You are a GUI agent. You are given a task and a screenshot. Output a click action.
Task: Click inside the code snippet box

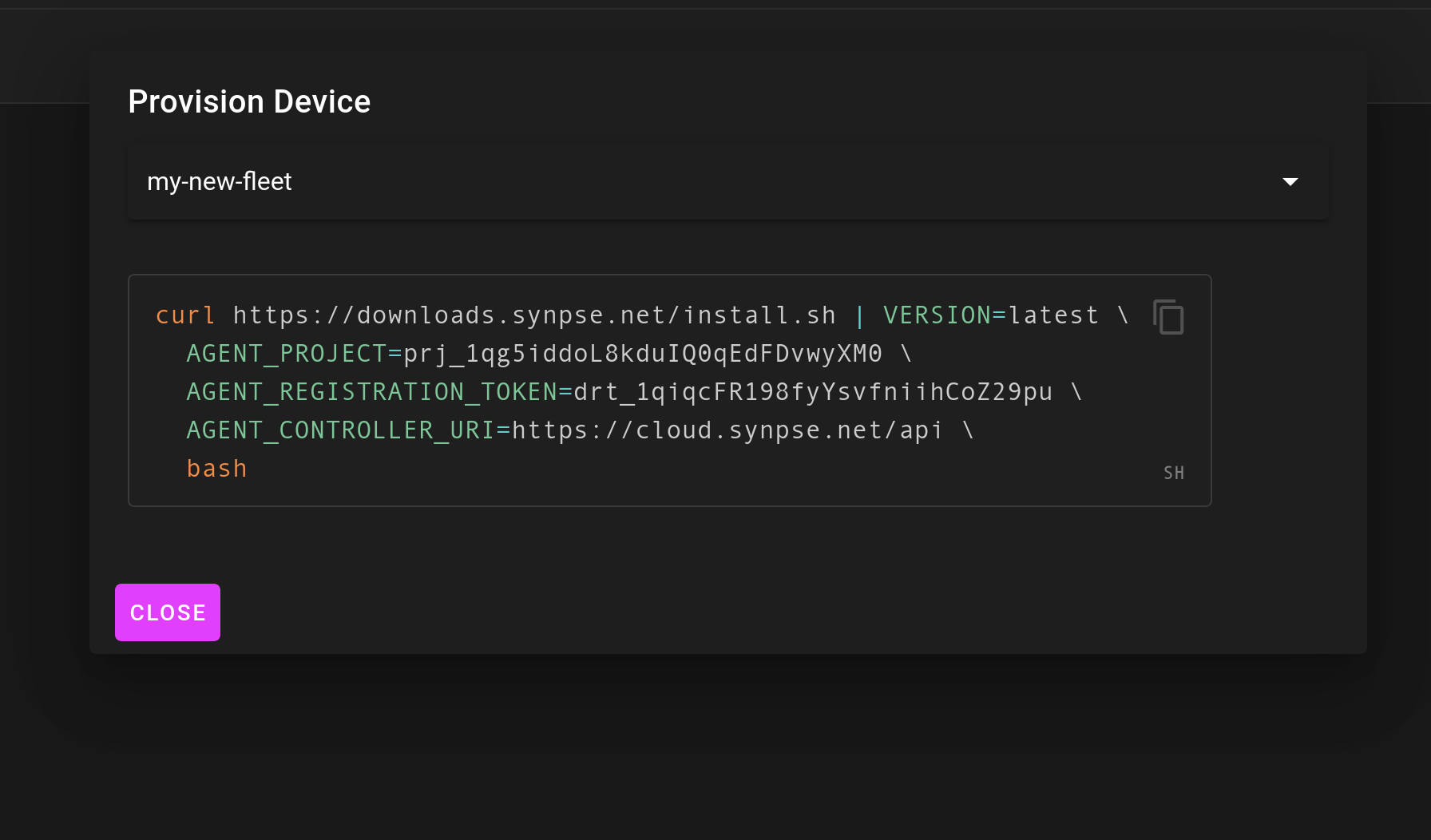pyautogui.click(x=669, y=390)
